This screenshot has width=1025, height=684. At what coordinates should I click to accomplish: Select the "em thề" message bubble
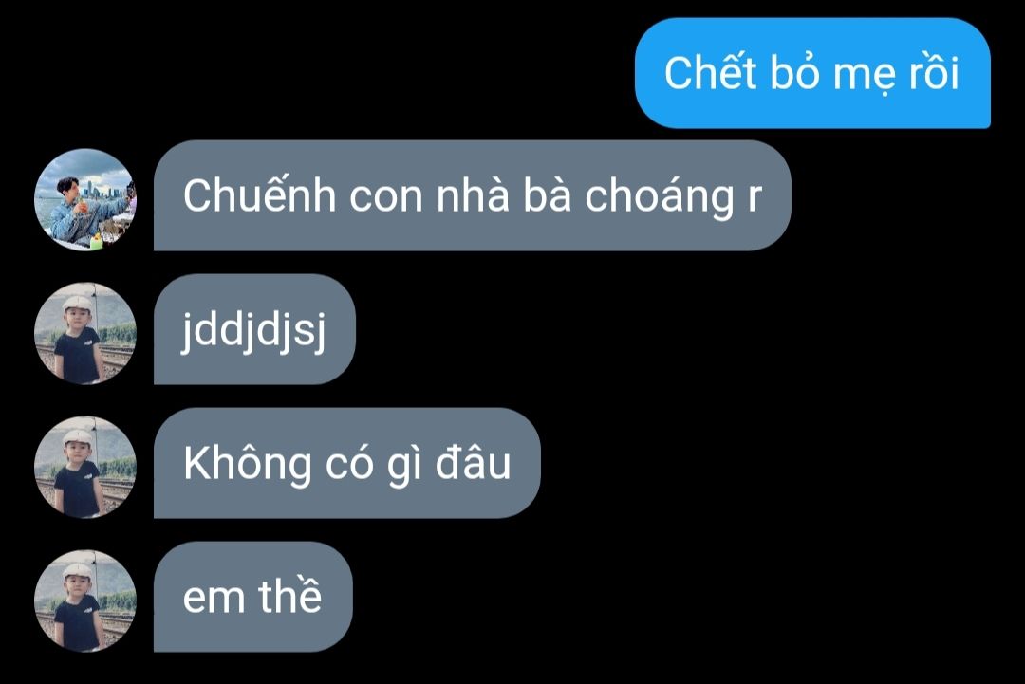coord(253,597)
